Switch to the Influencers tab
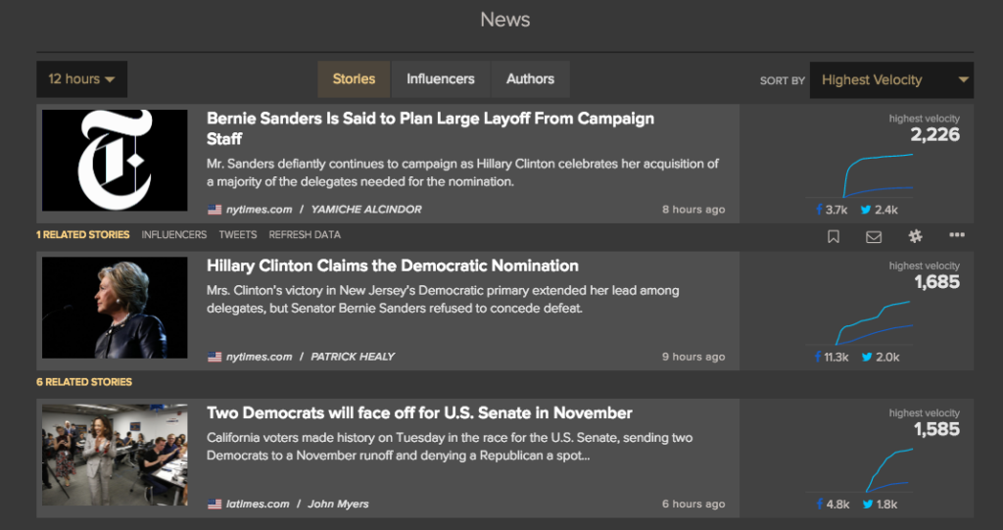Screen dimensions: 1003x530 (x=441, y=79)
